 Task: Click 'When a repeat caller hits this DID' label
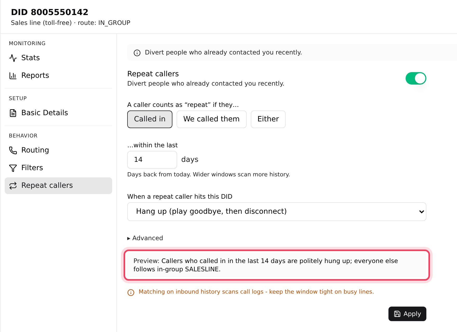coord(180,197)
